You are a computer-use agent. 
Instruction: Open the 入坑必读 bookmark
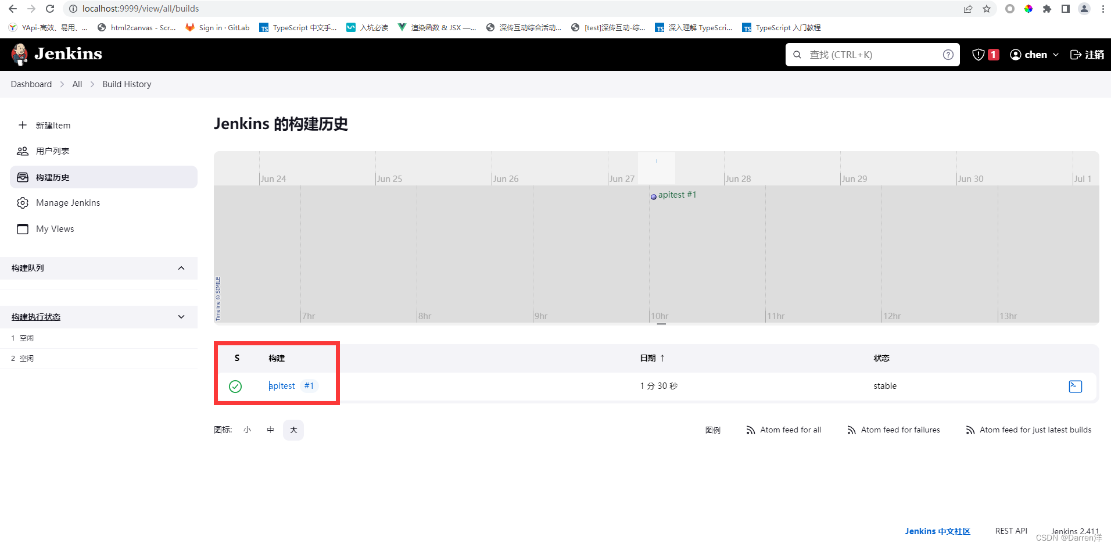pyautogui.click(x=367, y=27)
